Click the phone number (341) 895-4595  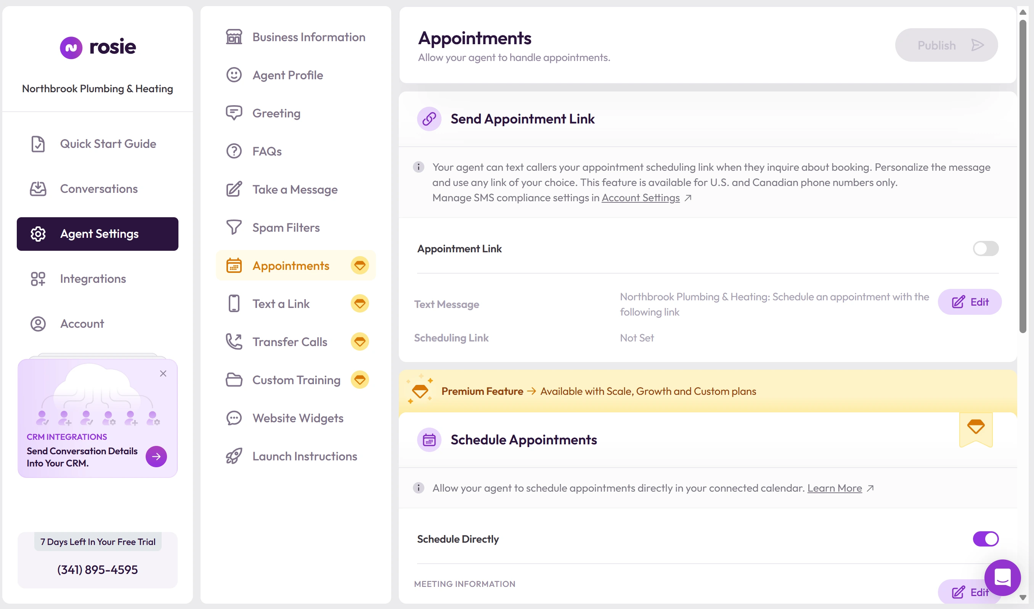[x=97, y=570]
